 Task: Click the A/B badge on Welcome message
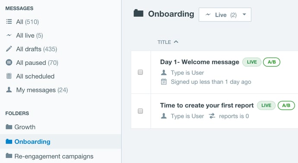click(271, 62)
